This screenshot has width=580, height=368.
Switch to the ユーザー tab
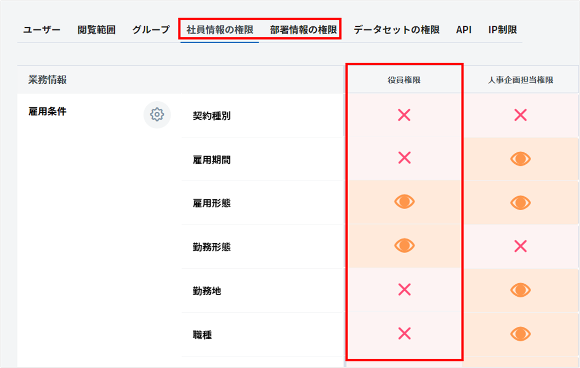click(x=42, y=30)
